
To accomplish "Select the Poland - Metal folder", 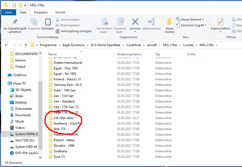I will [62, 140].
